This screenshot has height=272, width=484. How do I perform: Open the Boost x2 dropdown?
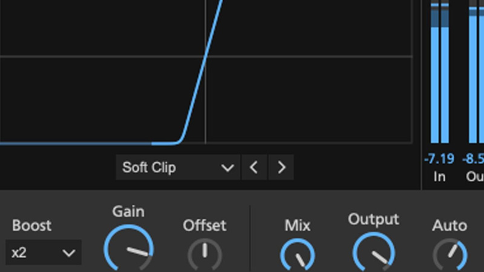click(44, 253)
